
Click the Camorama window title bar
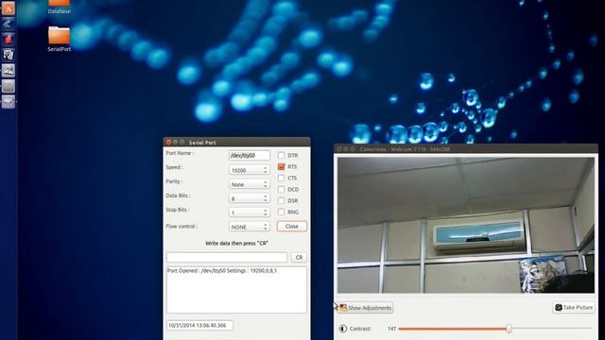(466, 148)
